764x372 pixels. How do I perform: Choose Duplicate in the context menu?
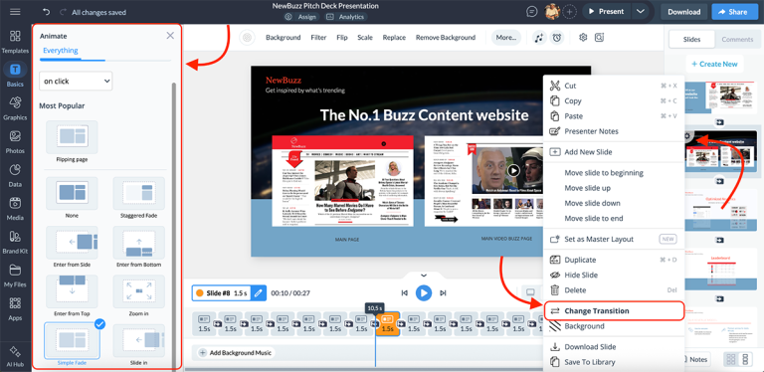(x=614, y=260)
